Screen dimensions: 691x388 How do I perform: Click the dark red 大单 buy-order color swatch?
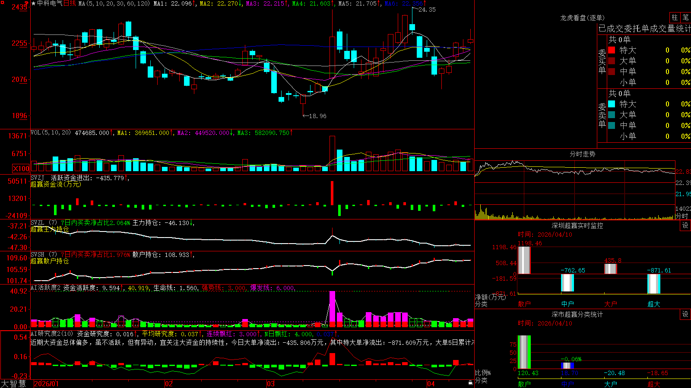tap(612, 61)
